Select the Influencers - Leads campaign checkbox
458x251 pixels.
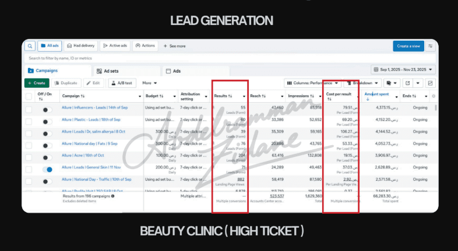[x=29, y=110]
